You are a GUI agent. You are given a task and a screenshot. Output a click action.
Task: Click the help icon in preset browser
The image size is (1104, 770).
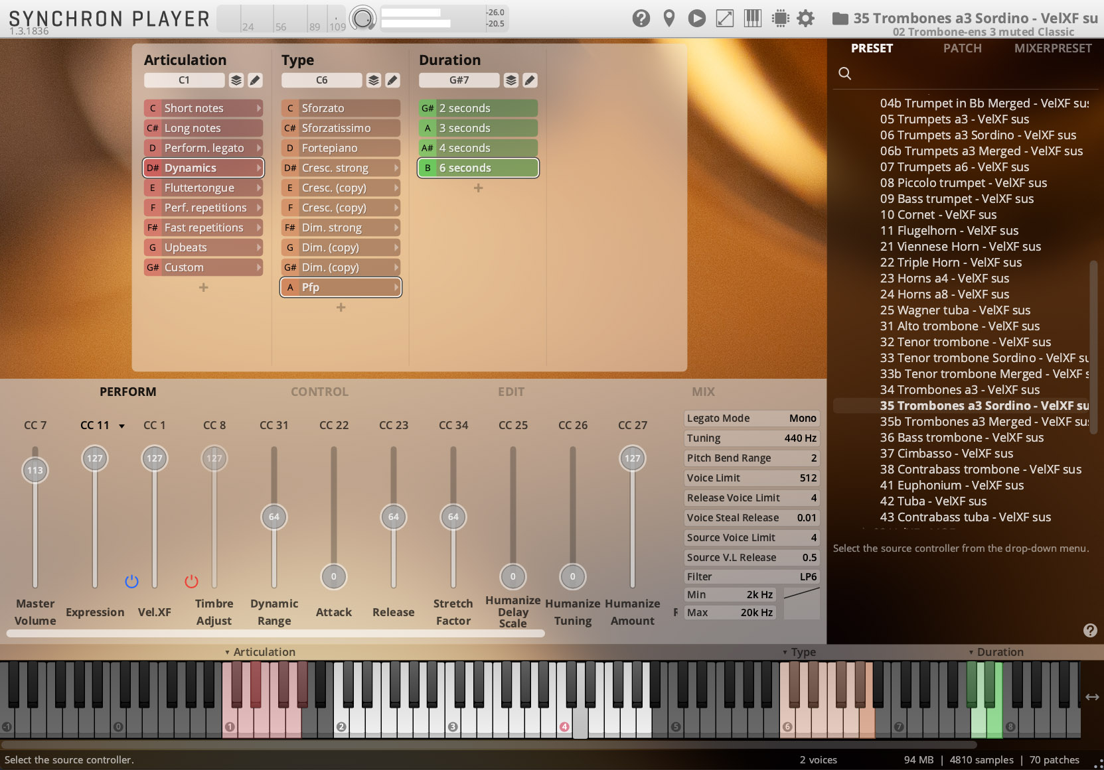(1090, 630)
